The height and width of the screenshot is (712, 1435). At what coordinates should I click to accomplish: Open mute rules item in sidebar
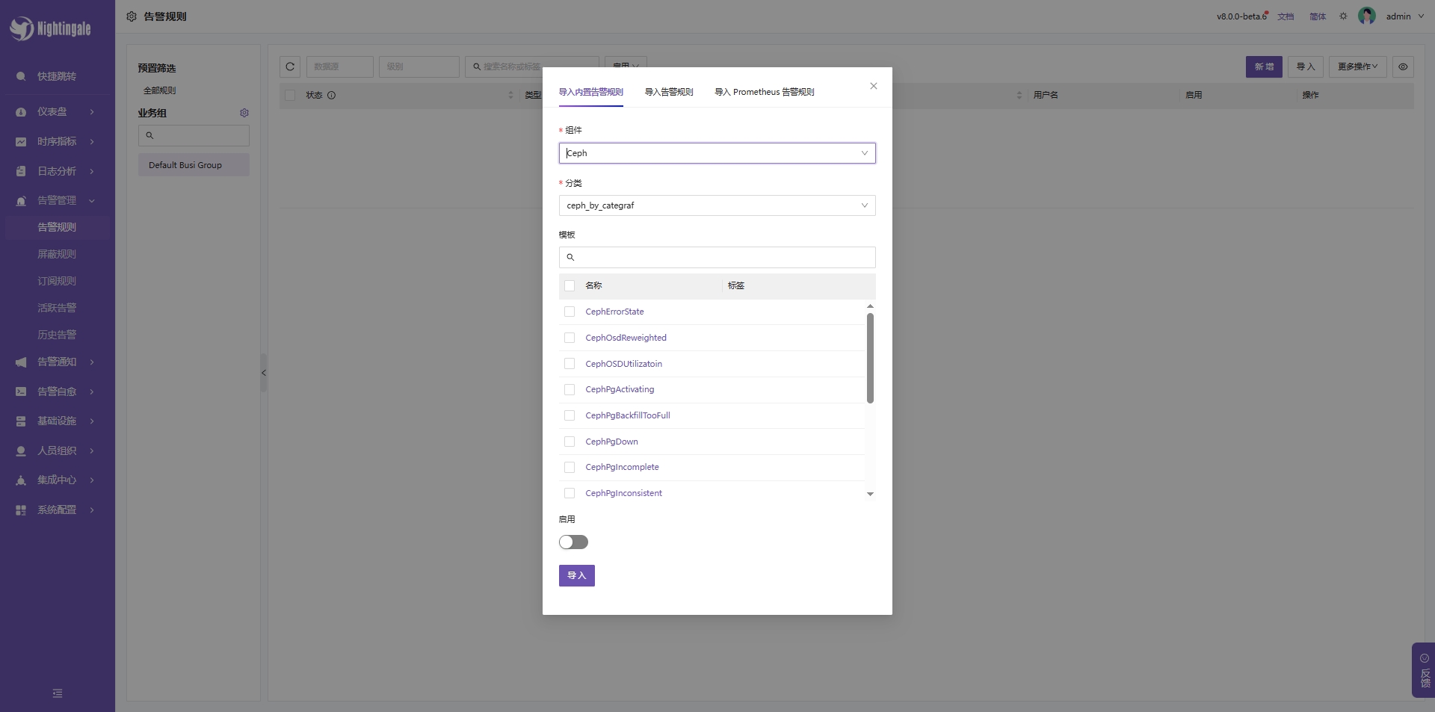click(58, 254)
